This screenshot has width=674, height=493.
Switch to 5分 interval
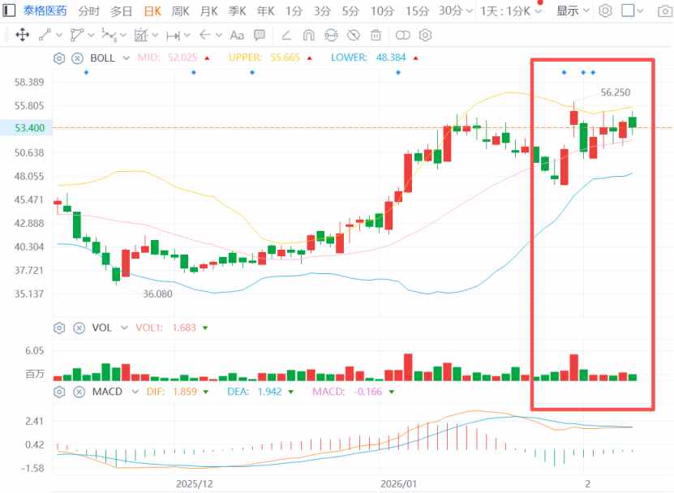tap(350, 11)
